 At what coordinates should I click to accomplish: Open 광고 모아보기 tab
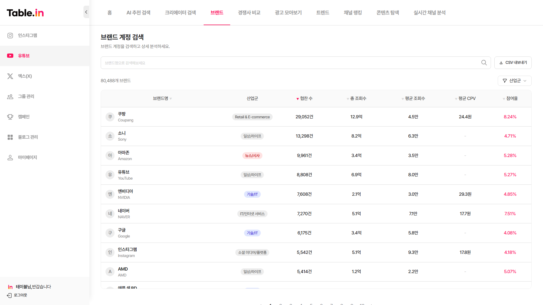tap(288, 13)
